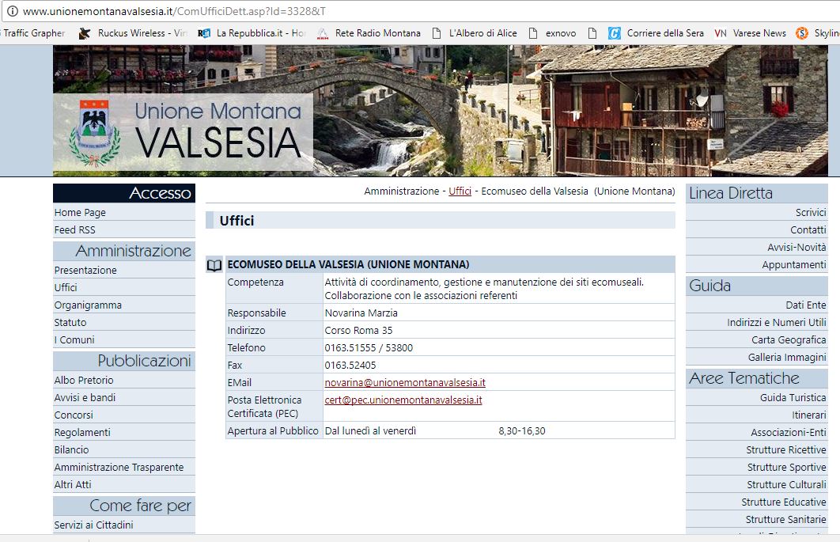Open Servizi ai Cittadini
Image resolution: width=840 pixels, height=542 pixels.
[x=94, y=525]
